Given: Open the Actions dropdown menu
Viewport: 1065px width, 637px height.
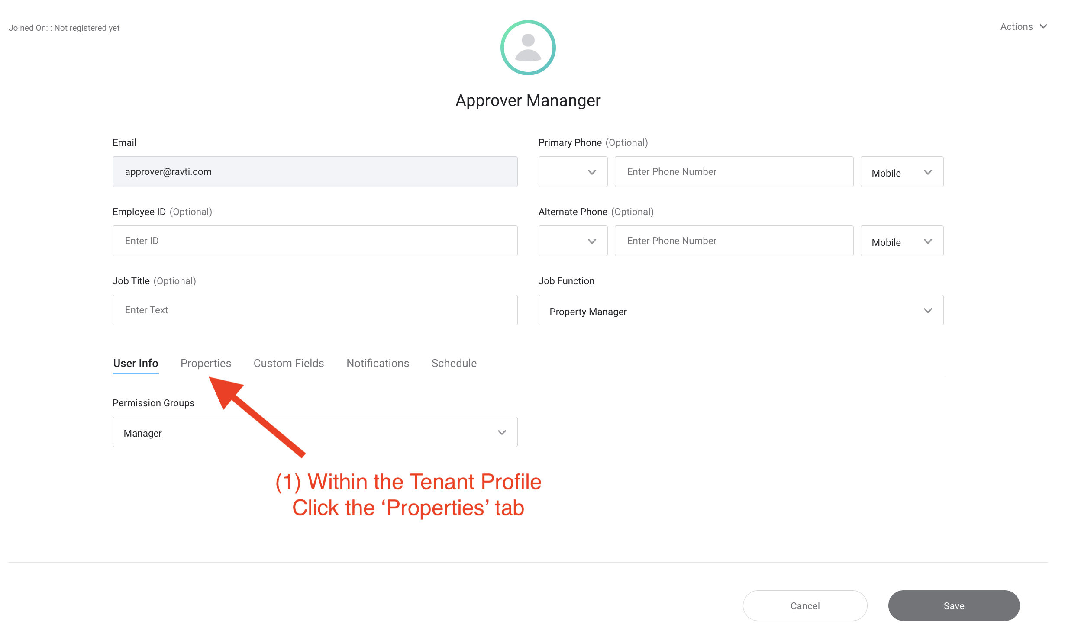Looking at the screenshot, I should 1023,27.
